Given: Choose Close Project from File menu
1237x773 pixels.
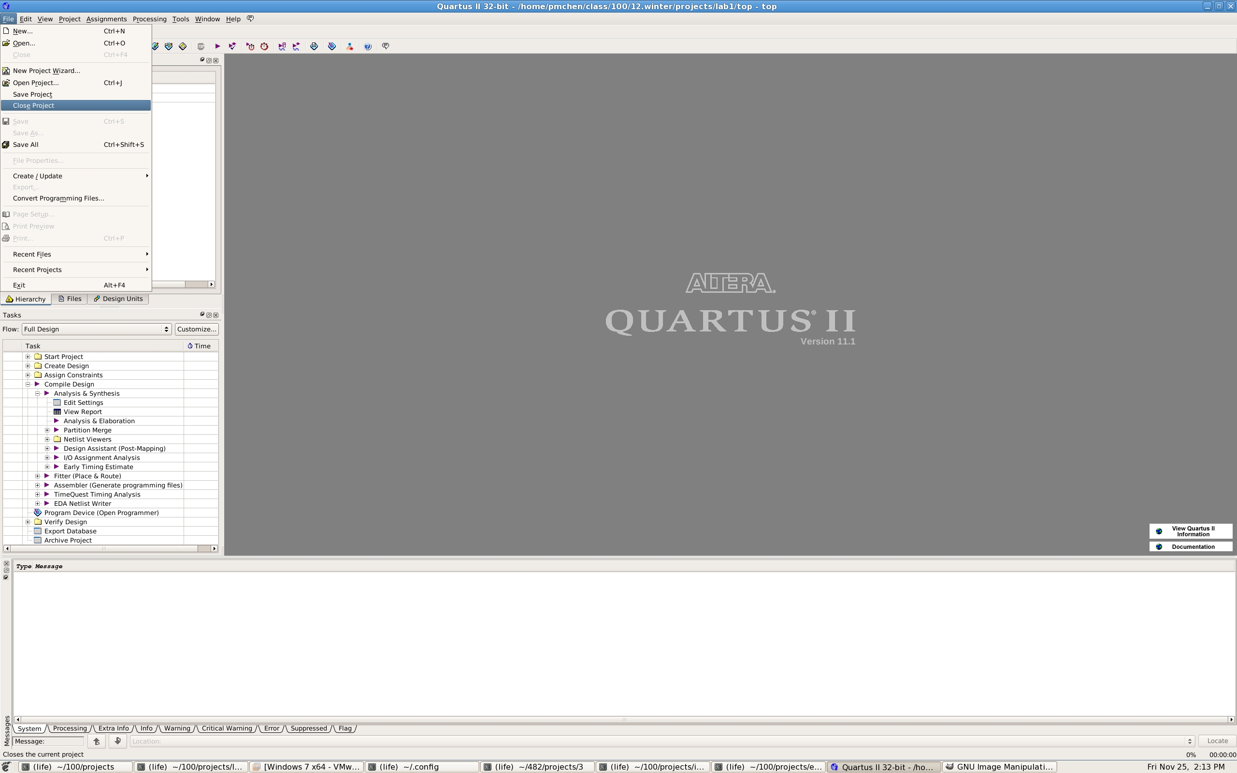Looking at the screenshot, I should coord(76,105).
